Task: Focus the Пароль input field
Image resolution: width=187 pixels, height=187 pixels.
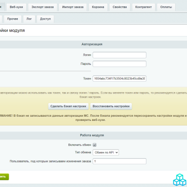Action: [119, 64]
